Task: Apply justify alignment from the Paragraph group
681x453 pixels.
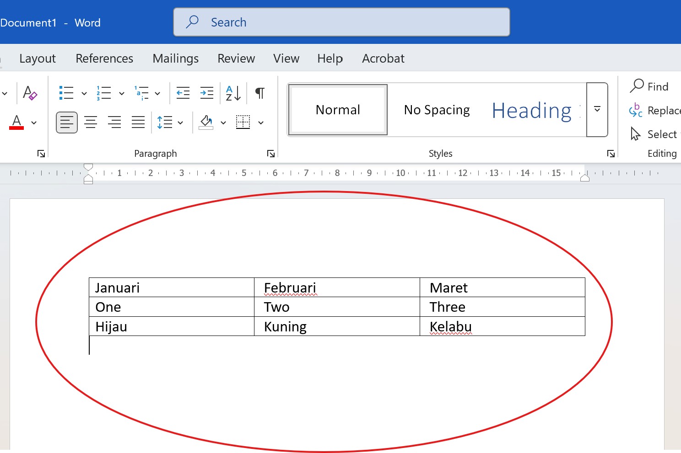Action: tap(138, 122)
